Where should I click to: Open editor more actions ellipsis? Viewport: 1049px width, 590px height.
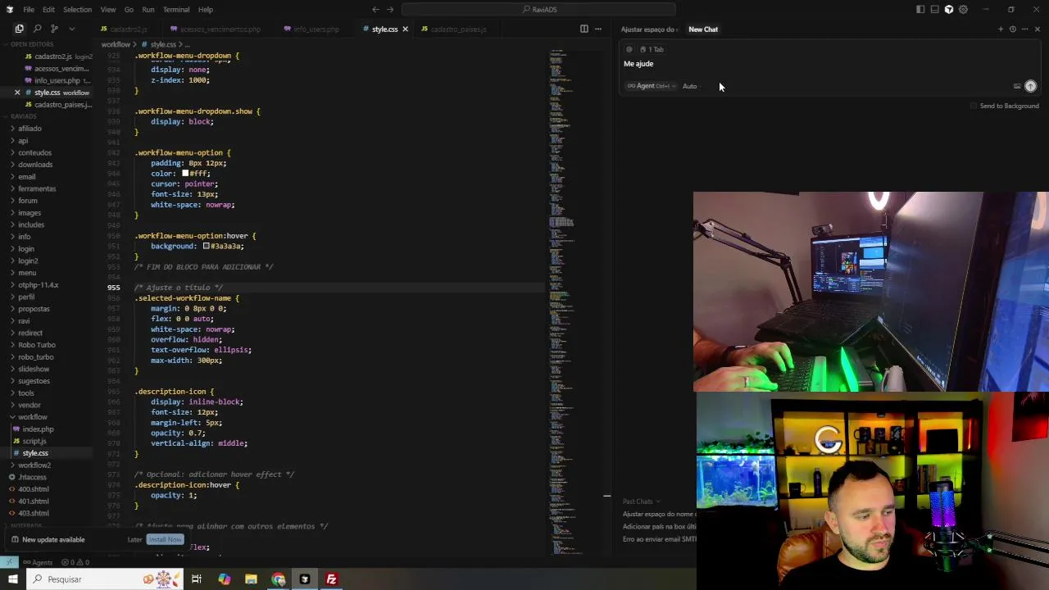click(x=598, y=29)
